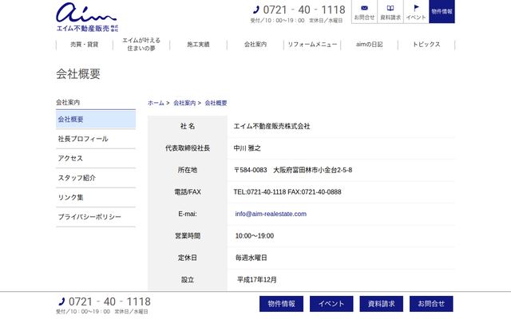Click the phone icon beside header number
The width and height of the screenshot is (511, 319).
tap(256, 10)
